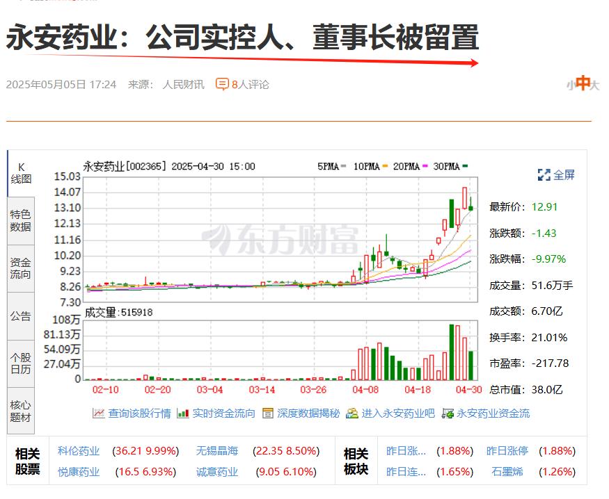
Task: Open the 查询该股行情 link
Action: pyautogui.click(x=139, y=414)
